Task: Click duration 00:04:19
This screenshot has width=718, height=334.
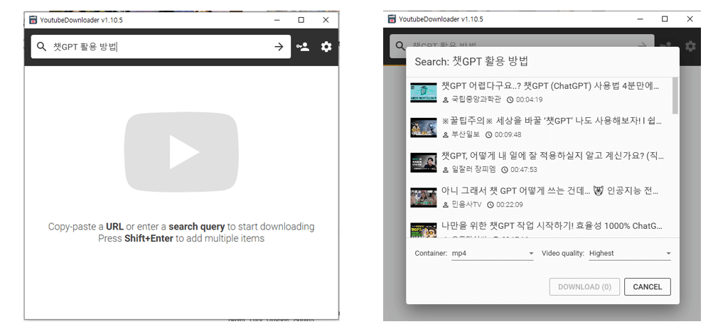Action: tap(529, 99)
